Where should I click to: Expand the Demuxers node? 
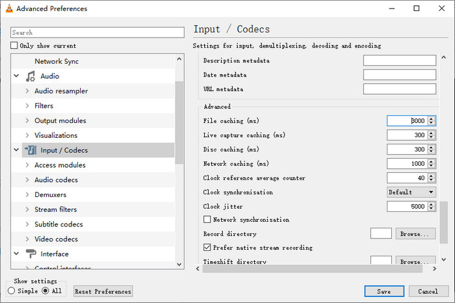point(27,194)
